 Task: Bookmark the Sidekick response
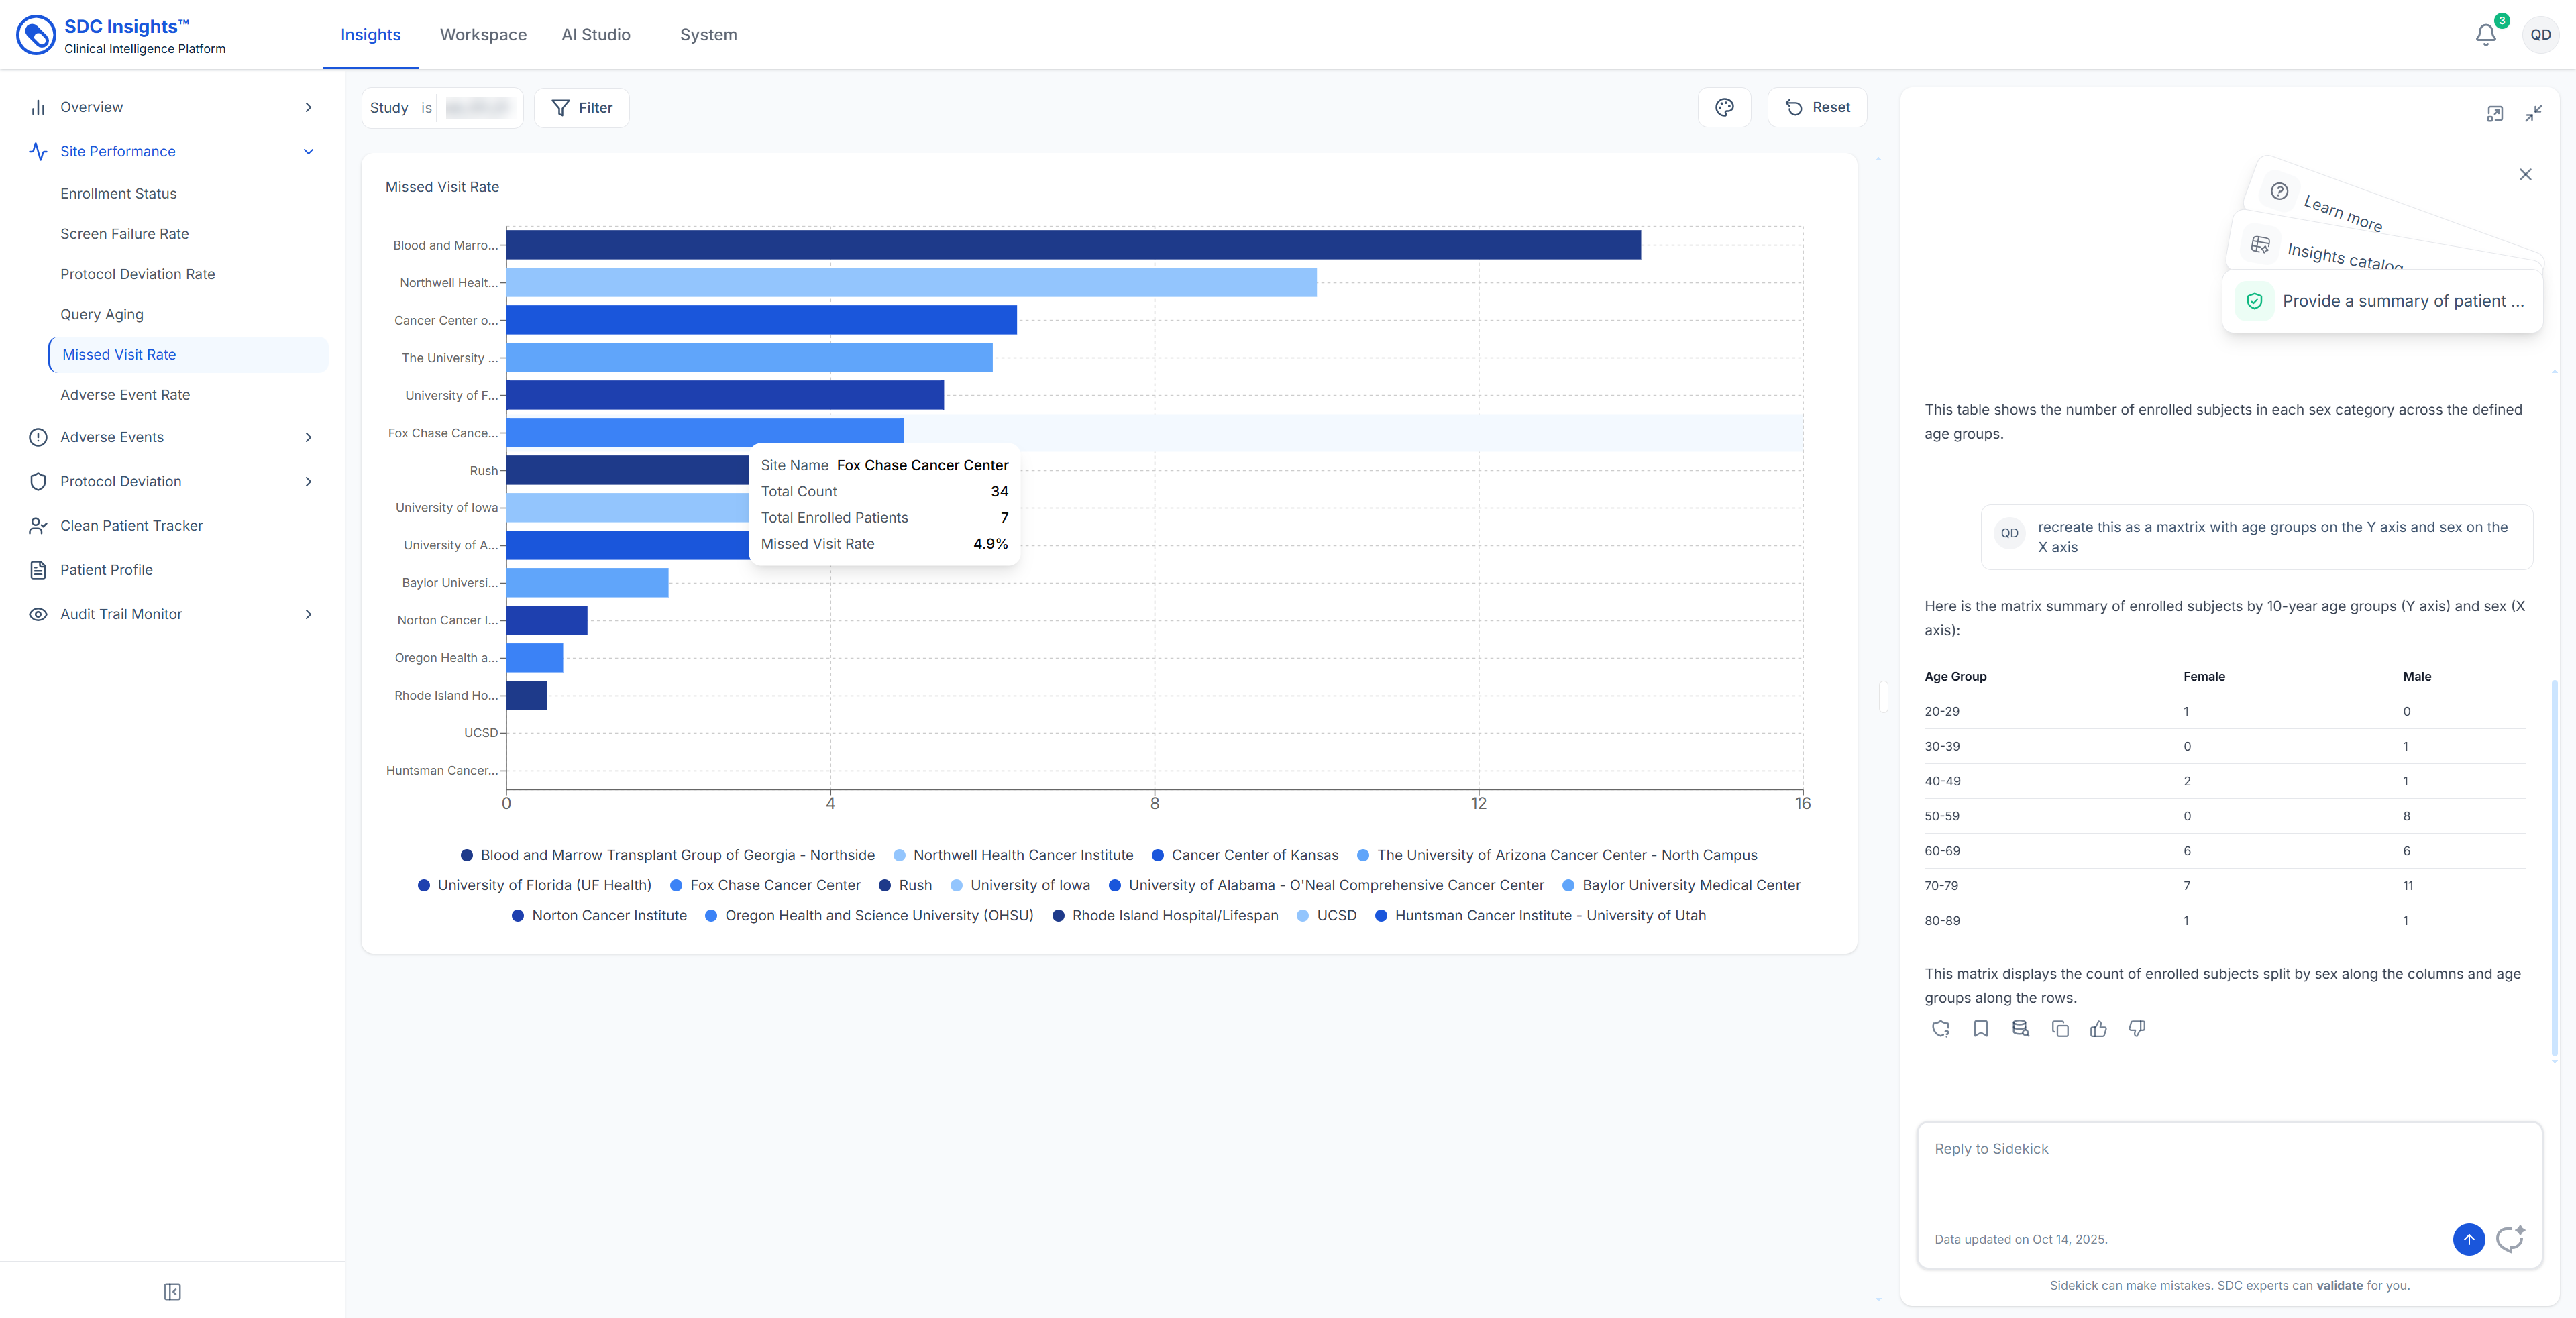point(1981,1028)
